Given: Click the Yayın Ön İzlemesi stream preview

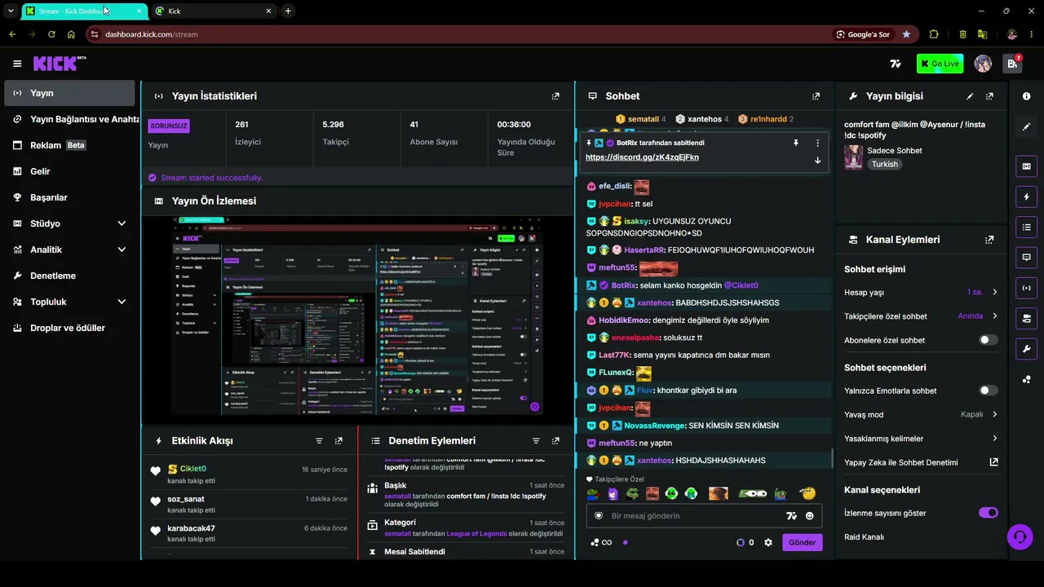Looking at the screenshot, I should pos(358,320).
